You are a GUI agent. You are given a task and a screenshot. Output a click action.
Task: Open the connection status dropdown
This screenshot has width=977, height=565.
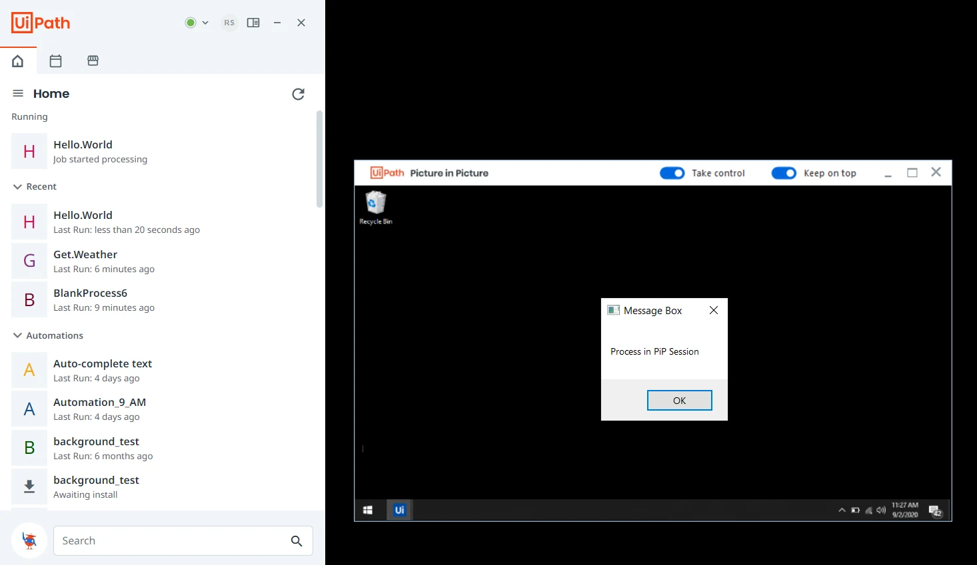pos(197,23)
